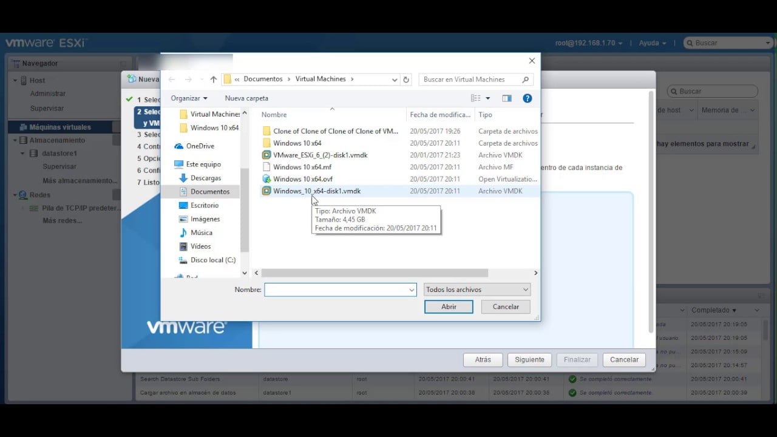Viewport: 777px width, 437px height.
Task: Expand address bar history dropdown
Action: [395, 80]
